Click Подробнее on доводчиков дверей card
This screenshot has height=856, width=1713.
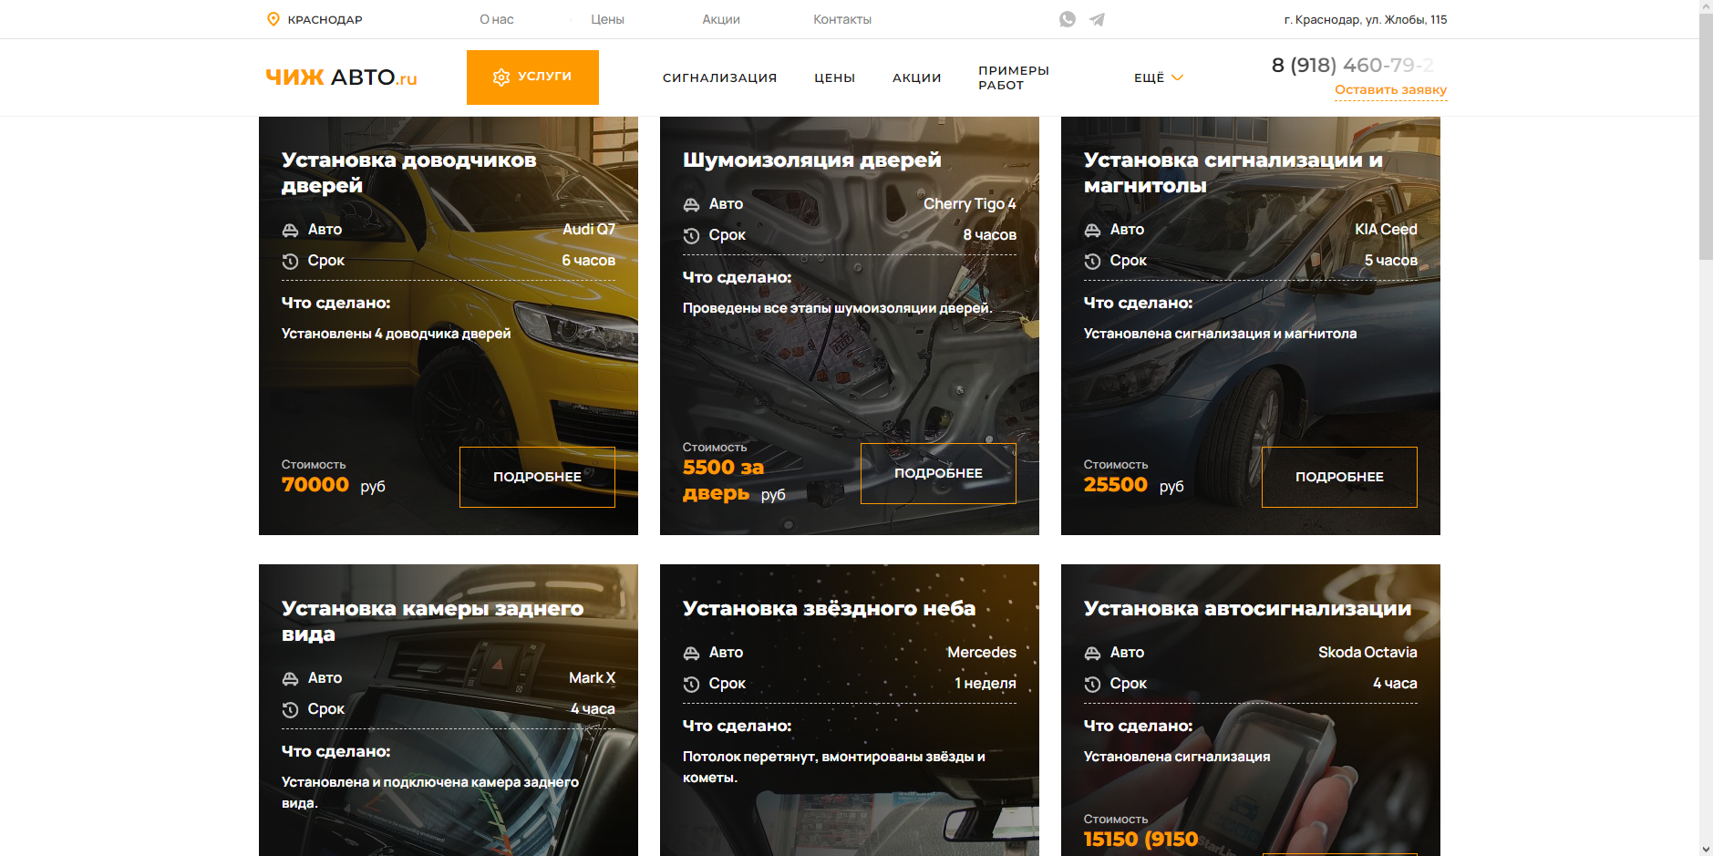[537, 477]
